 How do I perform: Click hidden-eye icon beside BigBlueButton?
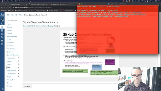point(18,70)
